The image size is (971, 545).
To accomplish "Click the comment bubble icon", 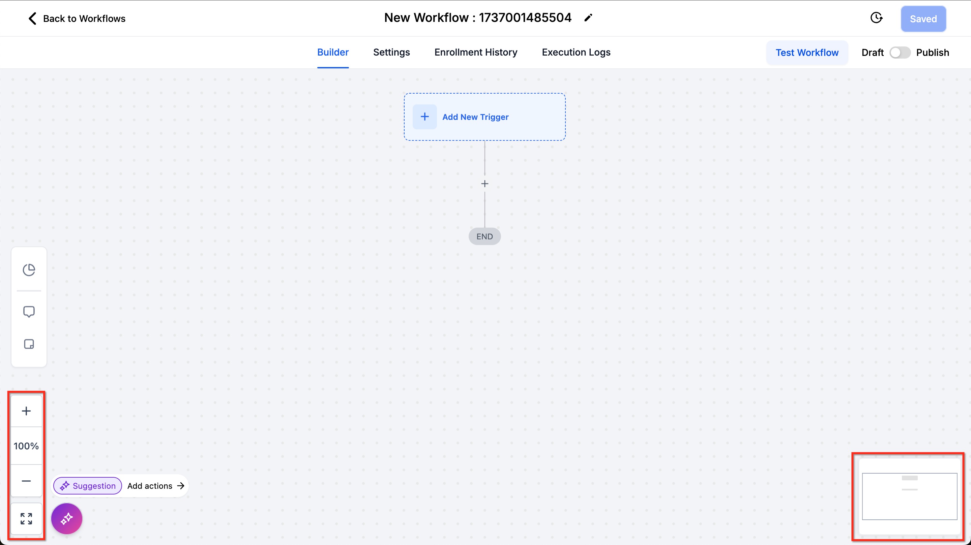I will click(29, 312).
